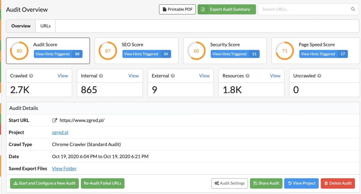
Task: Click the Crawled help question-mark icon
Action: [x=31, y=76]
